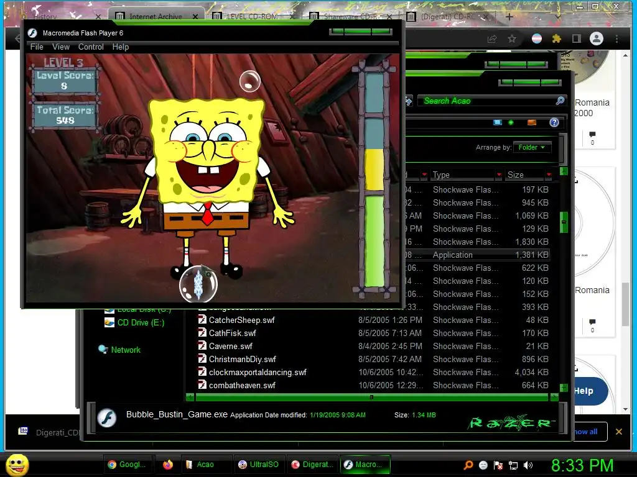Open the File menu in Flash Player

pyautogui.click(x=37, y=47)
